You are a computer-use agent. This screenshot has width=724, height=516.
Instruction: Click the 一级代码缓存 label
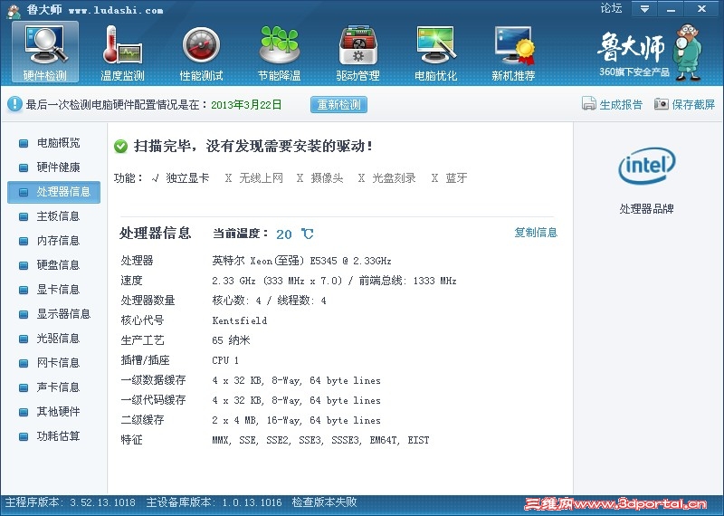(153, 400)
